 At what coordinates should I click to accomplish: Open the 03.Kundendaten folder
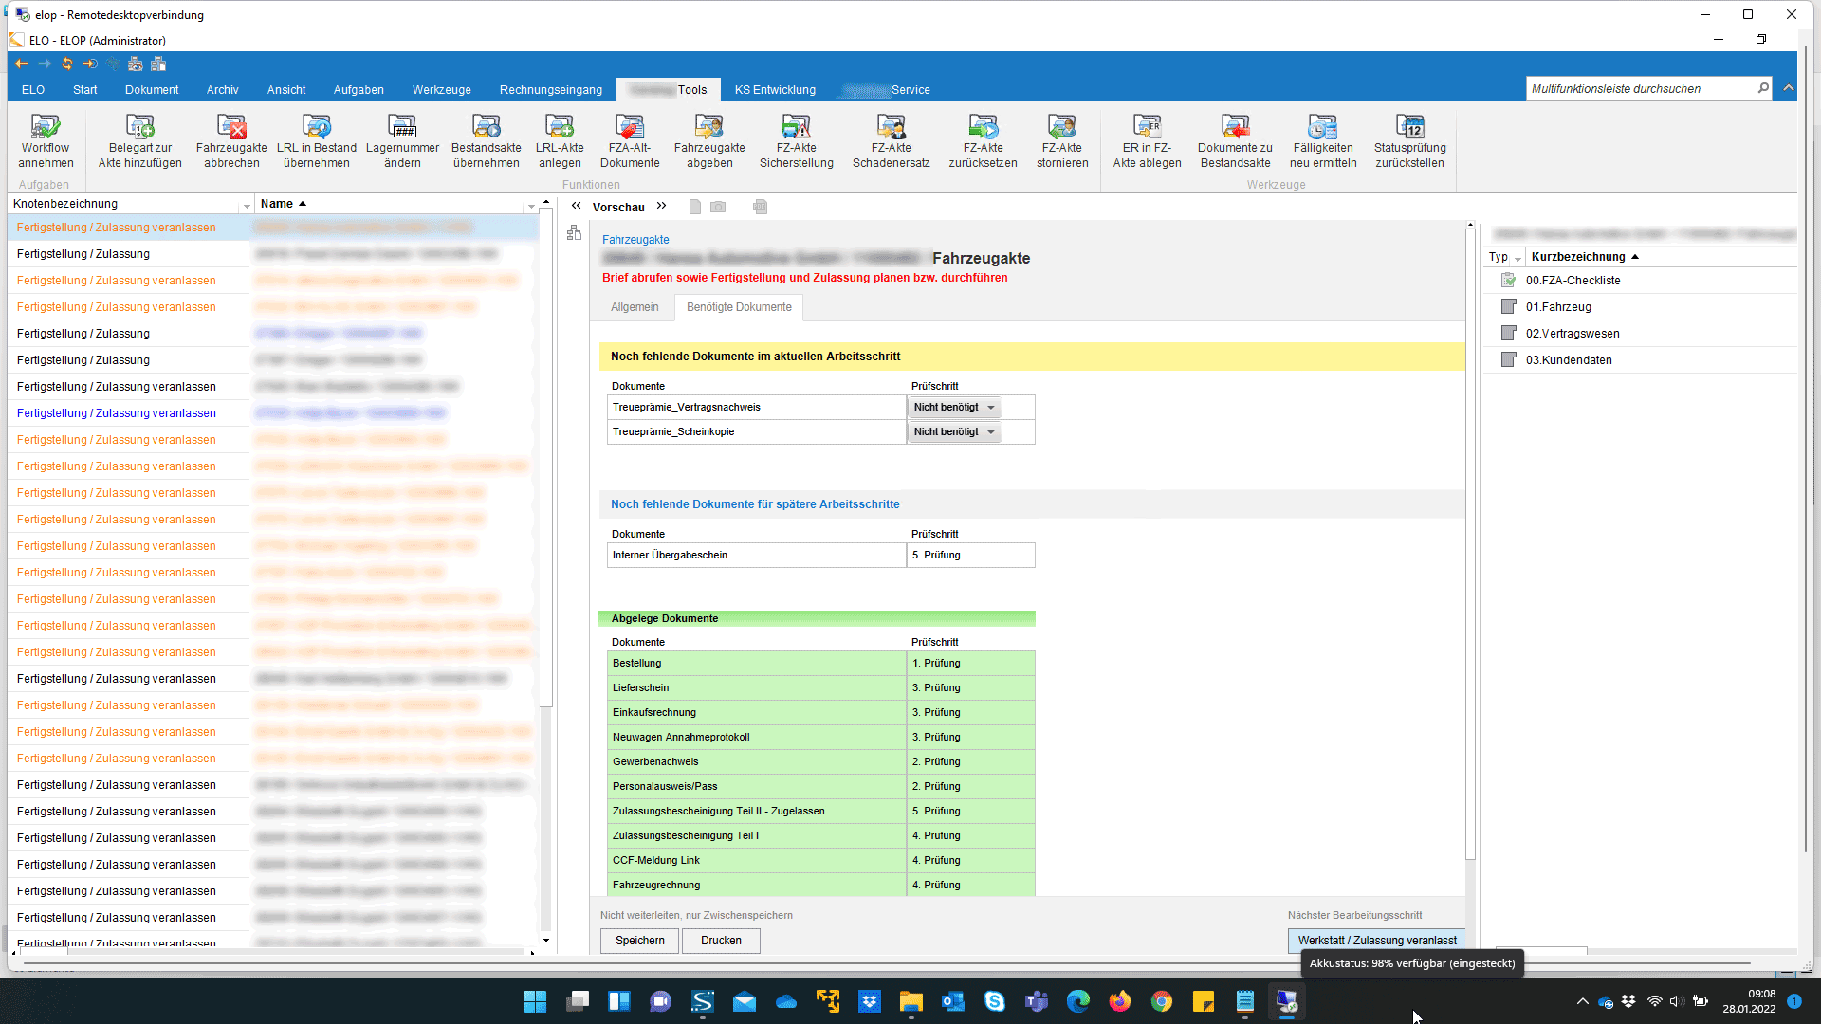pyautogui.click(x=1569, y=360)
